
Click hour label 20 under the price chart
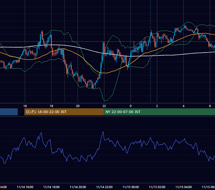click(x=78, y=106)
